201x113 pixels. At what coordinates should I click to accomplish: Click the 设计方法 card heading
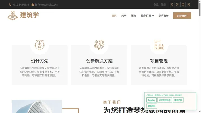click(x=40, y=61)
